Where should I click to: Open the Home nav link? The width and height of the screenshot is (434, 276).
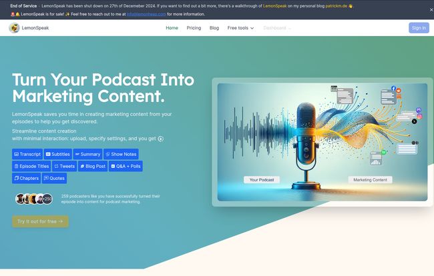point(172,28)
